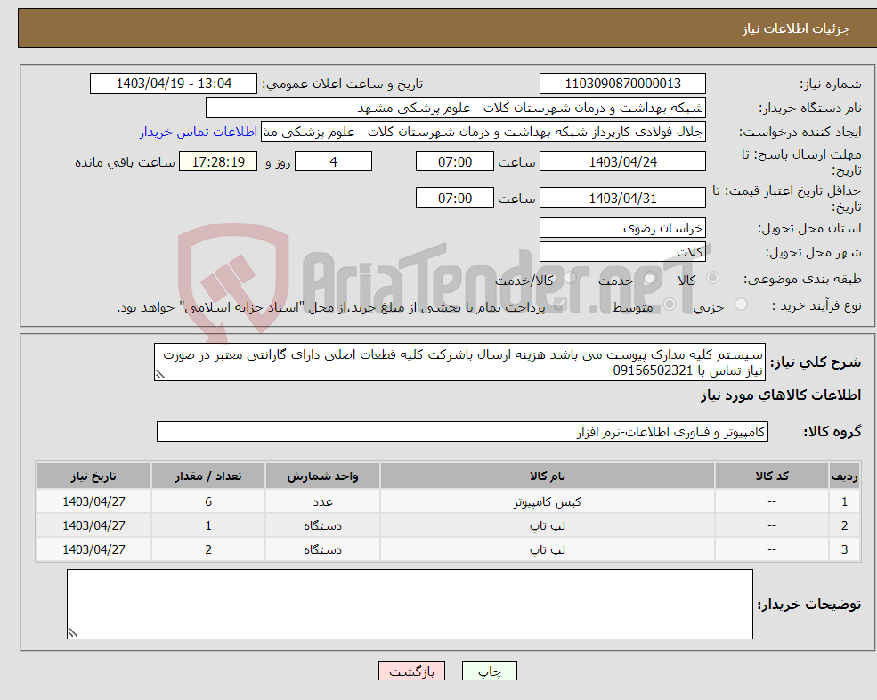Click the price validity date 1403/04/31
The height and width of the screenshot is (700, 877).
tap(622, 198)
